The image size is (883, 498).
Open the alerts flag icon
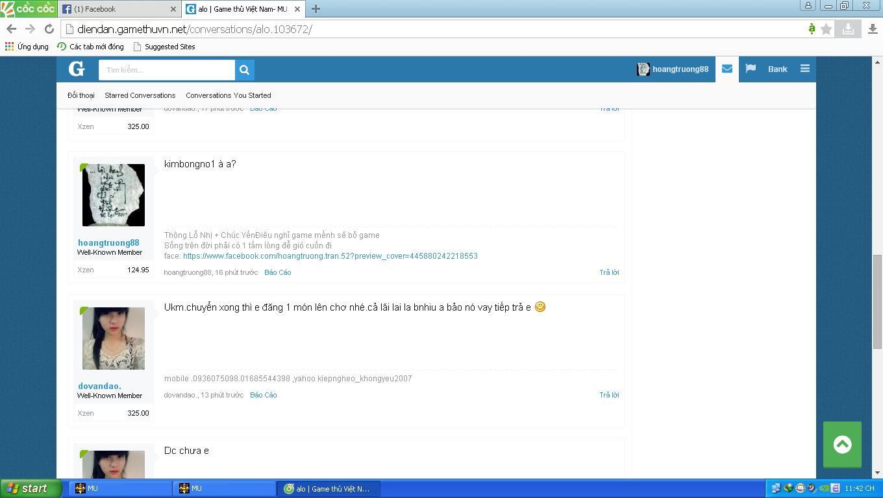(751, 69)
